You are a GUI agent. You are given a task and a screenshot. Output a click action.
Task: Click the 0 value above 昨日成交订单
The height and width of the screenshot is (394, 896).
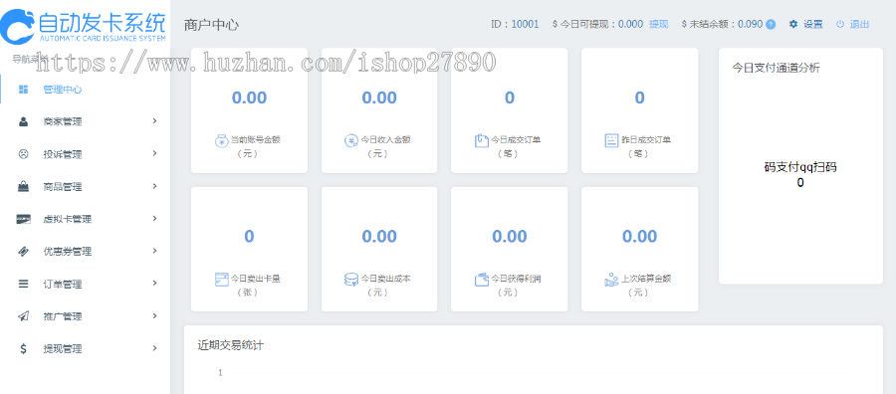point(639,98)
